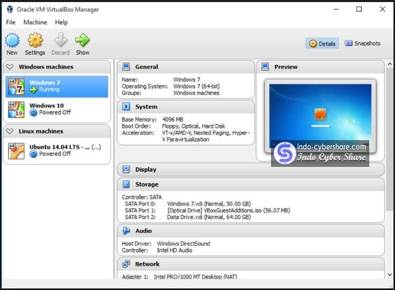Click the Network section icon
The height and width of the screenshot is (290, 395).
click(x=126, y=264)
